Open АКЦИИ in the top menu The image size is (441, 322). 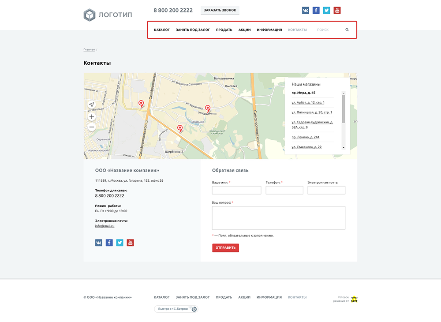244,30
